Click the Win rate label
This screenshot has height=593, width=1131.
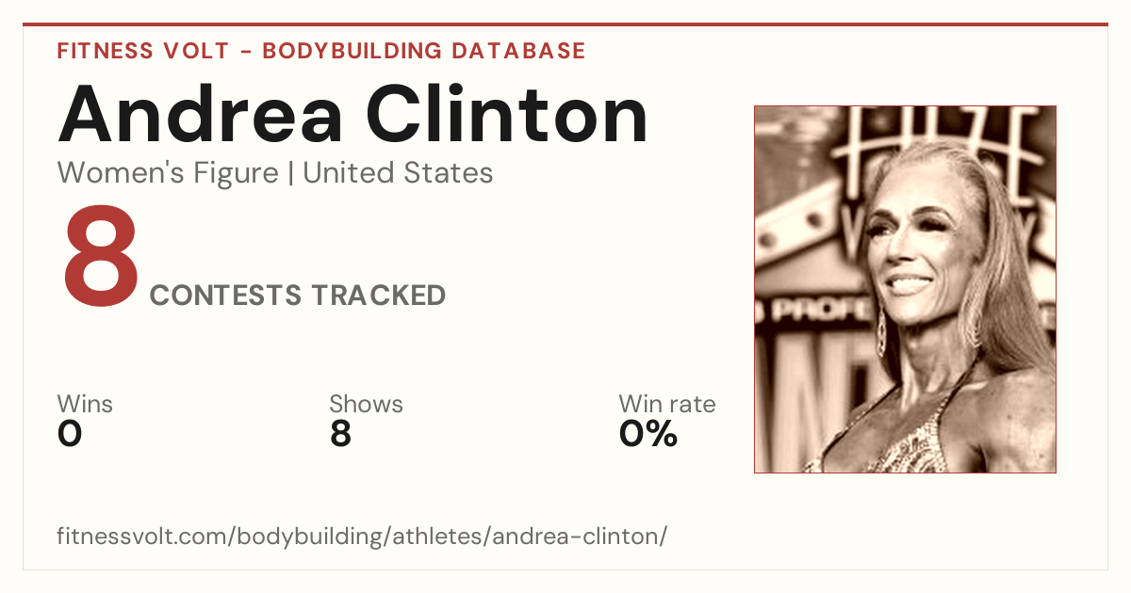(x=667, y=405)
